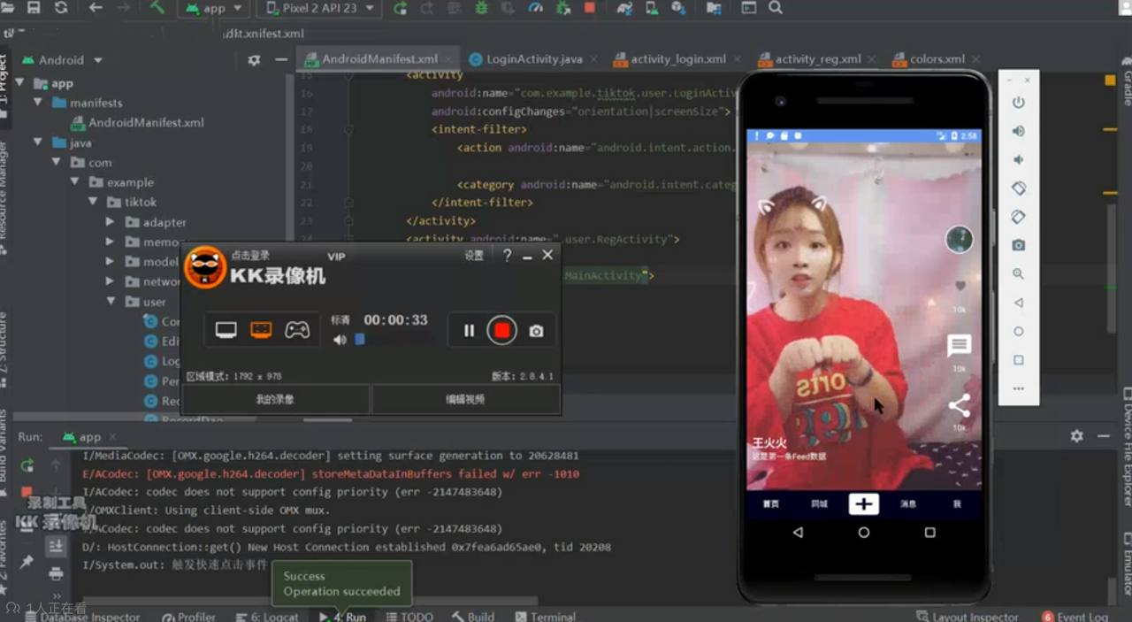Click the Search Everywhere magnifier icon
This screenshot has height=622, width=1132.
point(776,8)
